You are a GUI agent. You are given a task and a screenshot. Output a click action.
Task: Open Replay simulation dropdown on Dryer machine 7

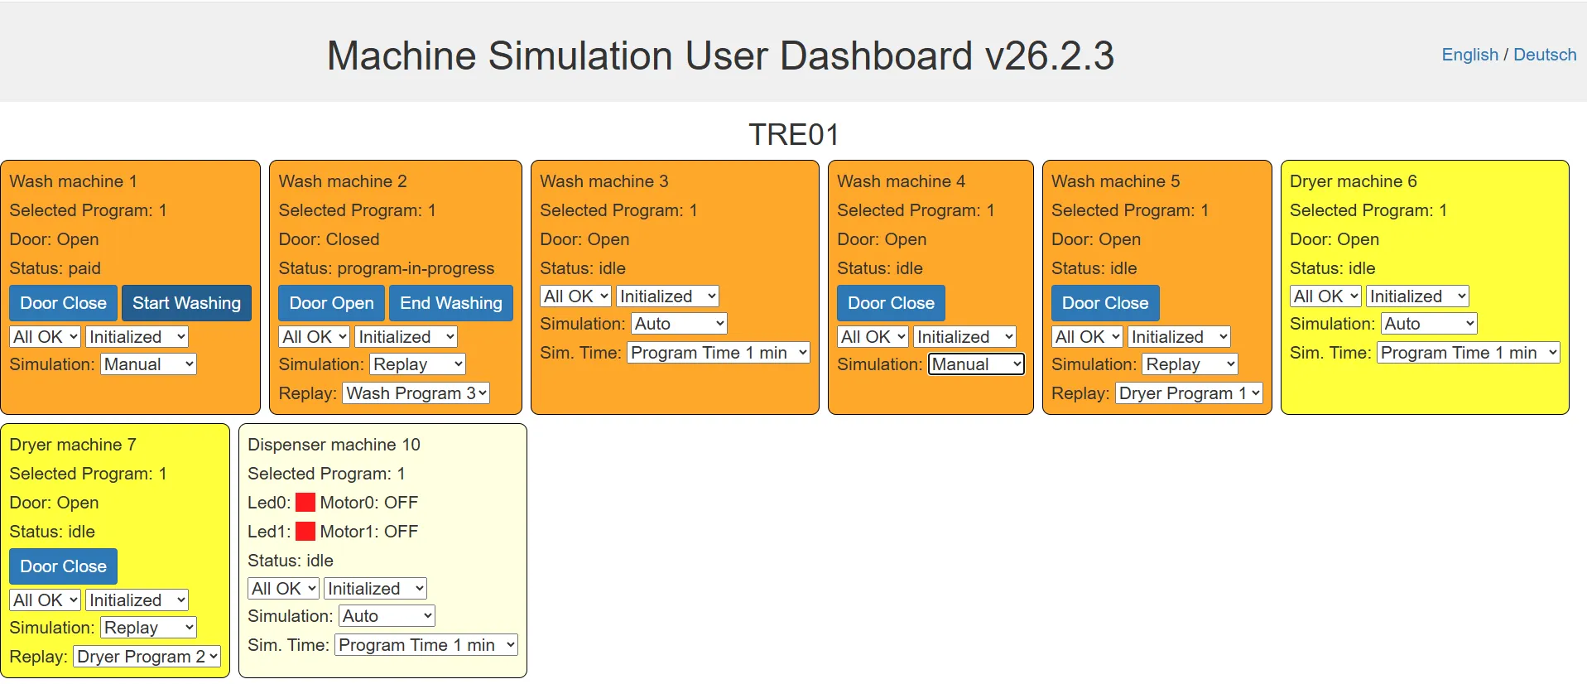click(x=149, y=628)
